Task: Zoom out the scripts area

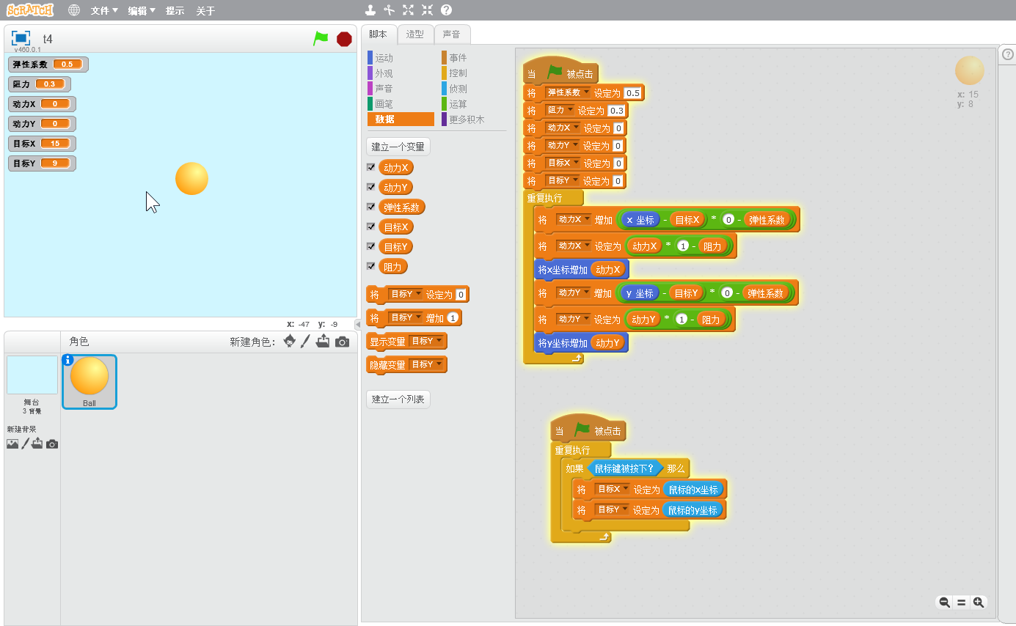Action: (945, 603)
